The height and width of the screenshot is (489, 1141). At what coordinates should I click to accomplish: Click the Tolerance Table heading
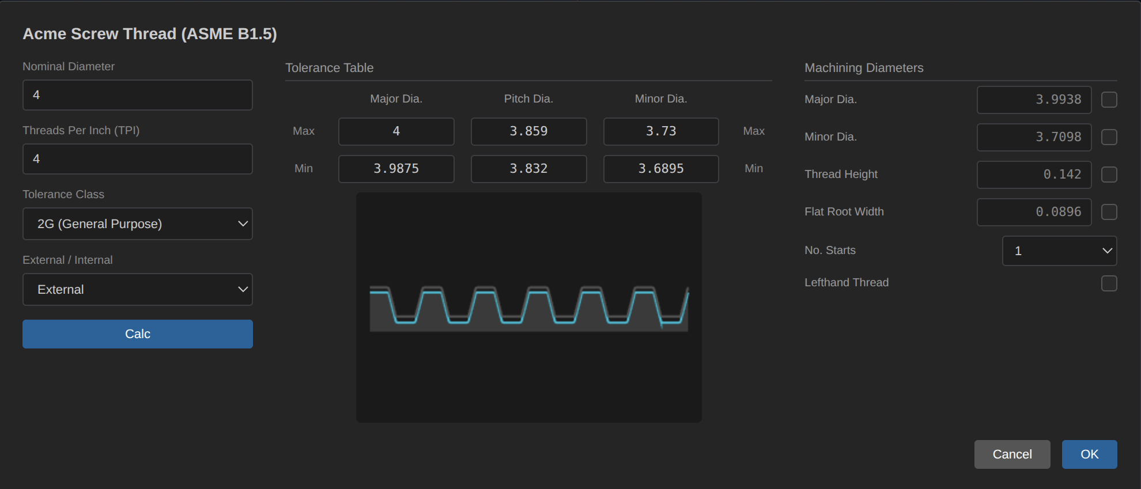coord(330,68)
